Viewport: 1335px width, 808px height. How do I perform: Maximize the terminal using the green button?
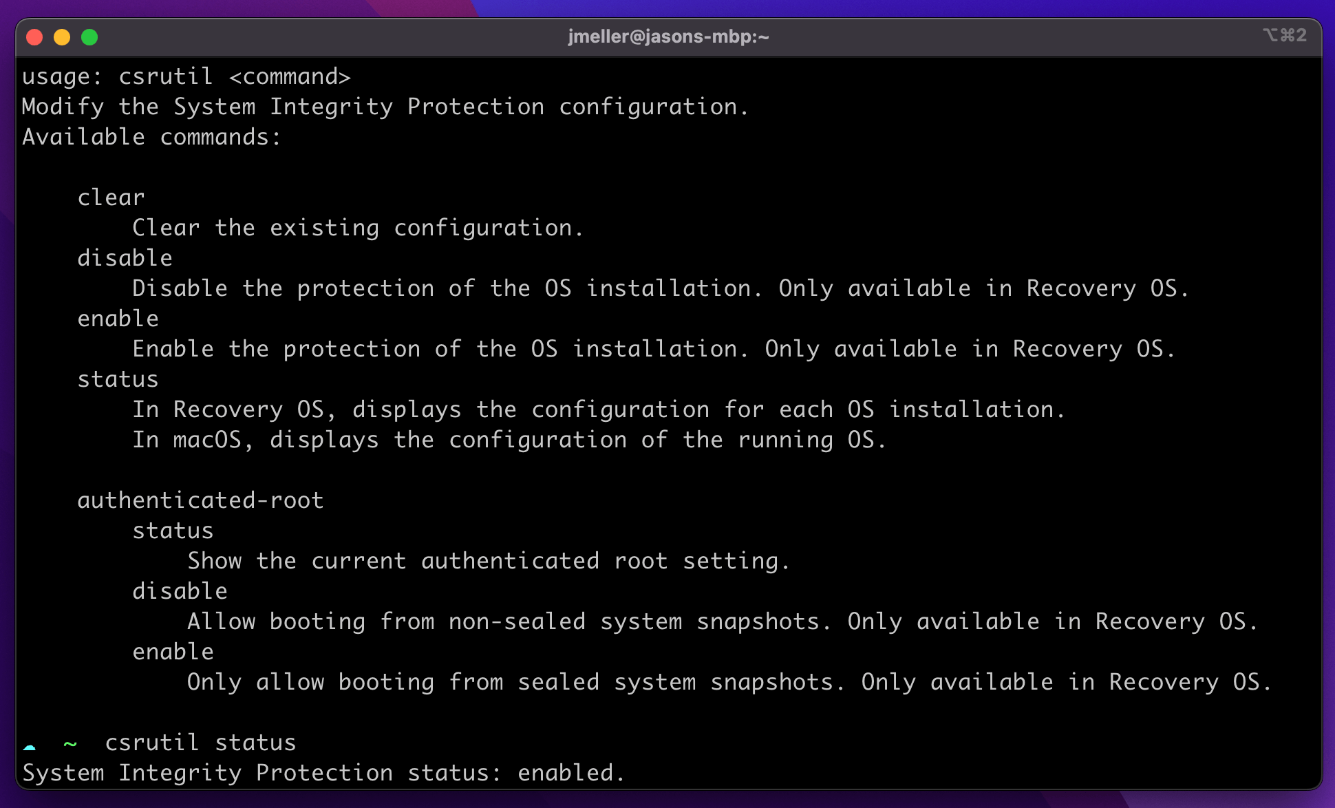click(x=89, y=37)
